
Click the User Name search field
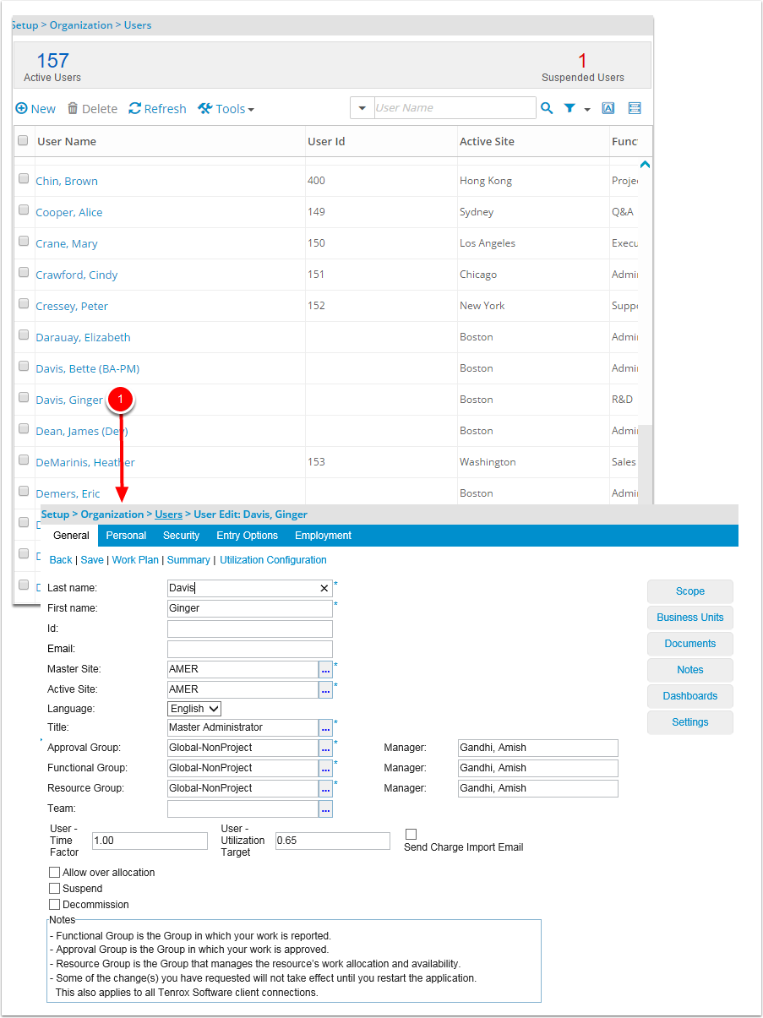[455, 108]
